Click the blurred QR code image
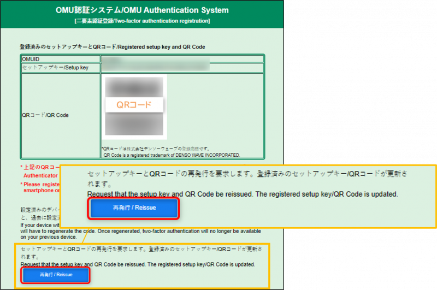The height and width of the screenshot is (290, 437). [134, 106]
